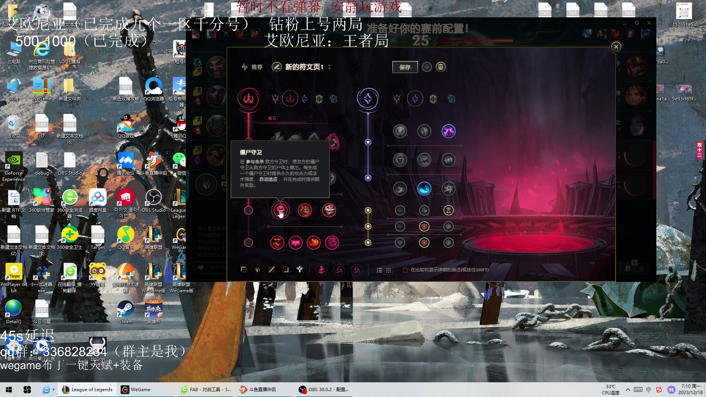Click the taskbar clock showing 7:10
Screen dimensions: 706x397
pyautogui.click(x=691, y=390)
